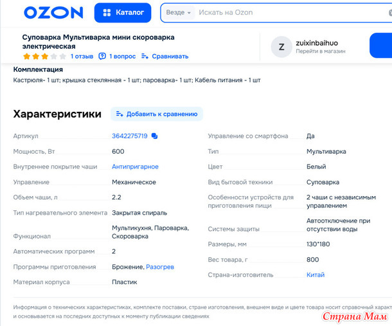Click the Сравнивать link

coord(170,57)
